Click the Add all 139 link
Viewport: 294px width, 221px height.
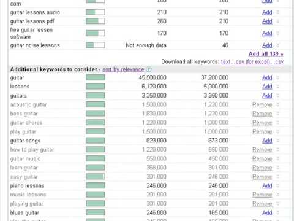(x=266, y=54)
